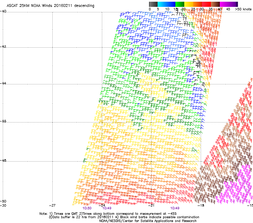Image resolution: width=253 pixels, height=223 pixels.
Task: Click the '-50' latitude axis label
Action: (x=3, y=201)
